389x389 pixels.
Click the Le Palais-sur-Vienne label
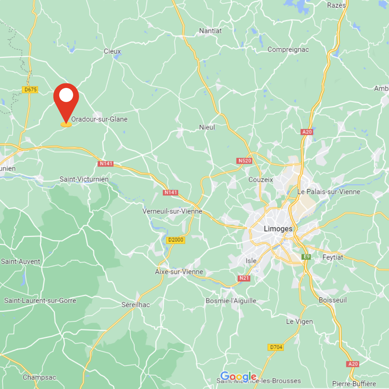[x=329, y=192]
